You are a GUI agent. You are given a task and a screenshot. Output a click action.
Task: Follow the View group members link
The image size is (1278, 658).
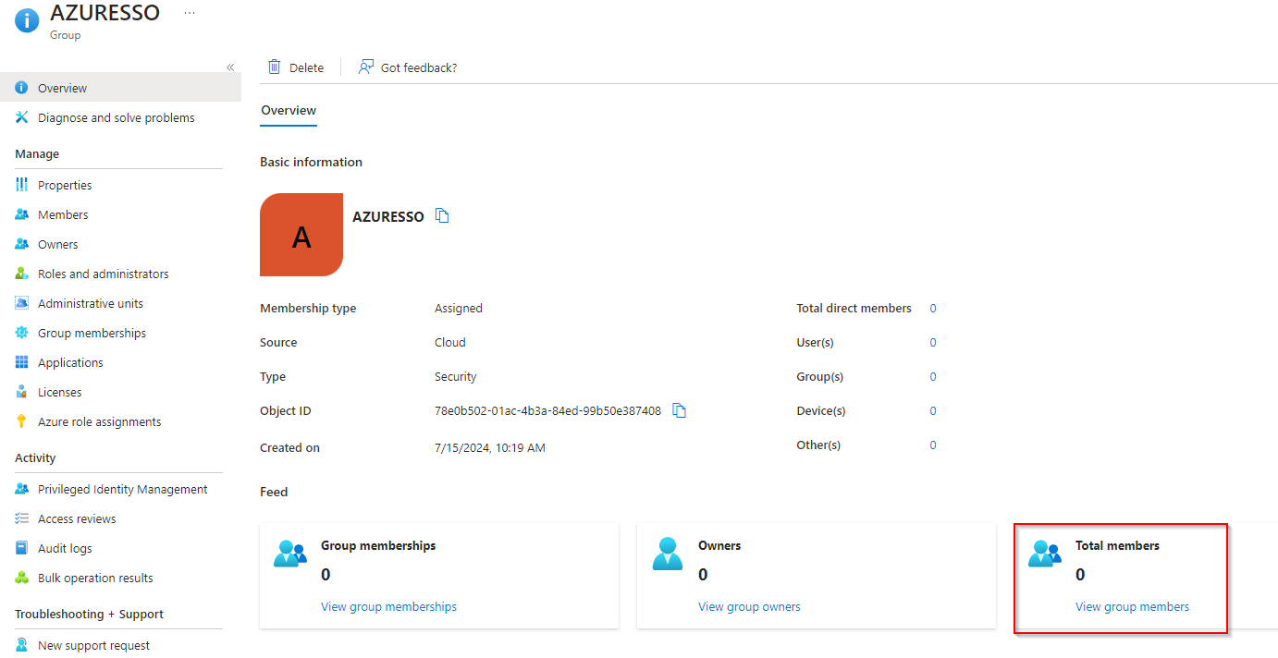pos(1132,606)
